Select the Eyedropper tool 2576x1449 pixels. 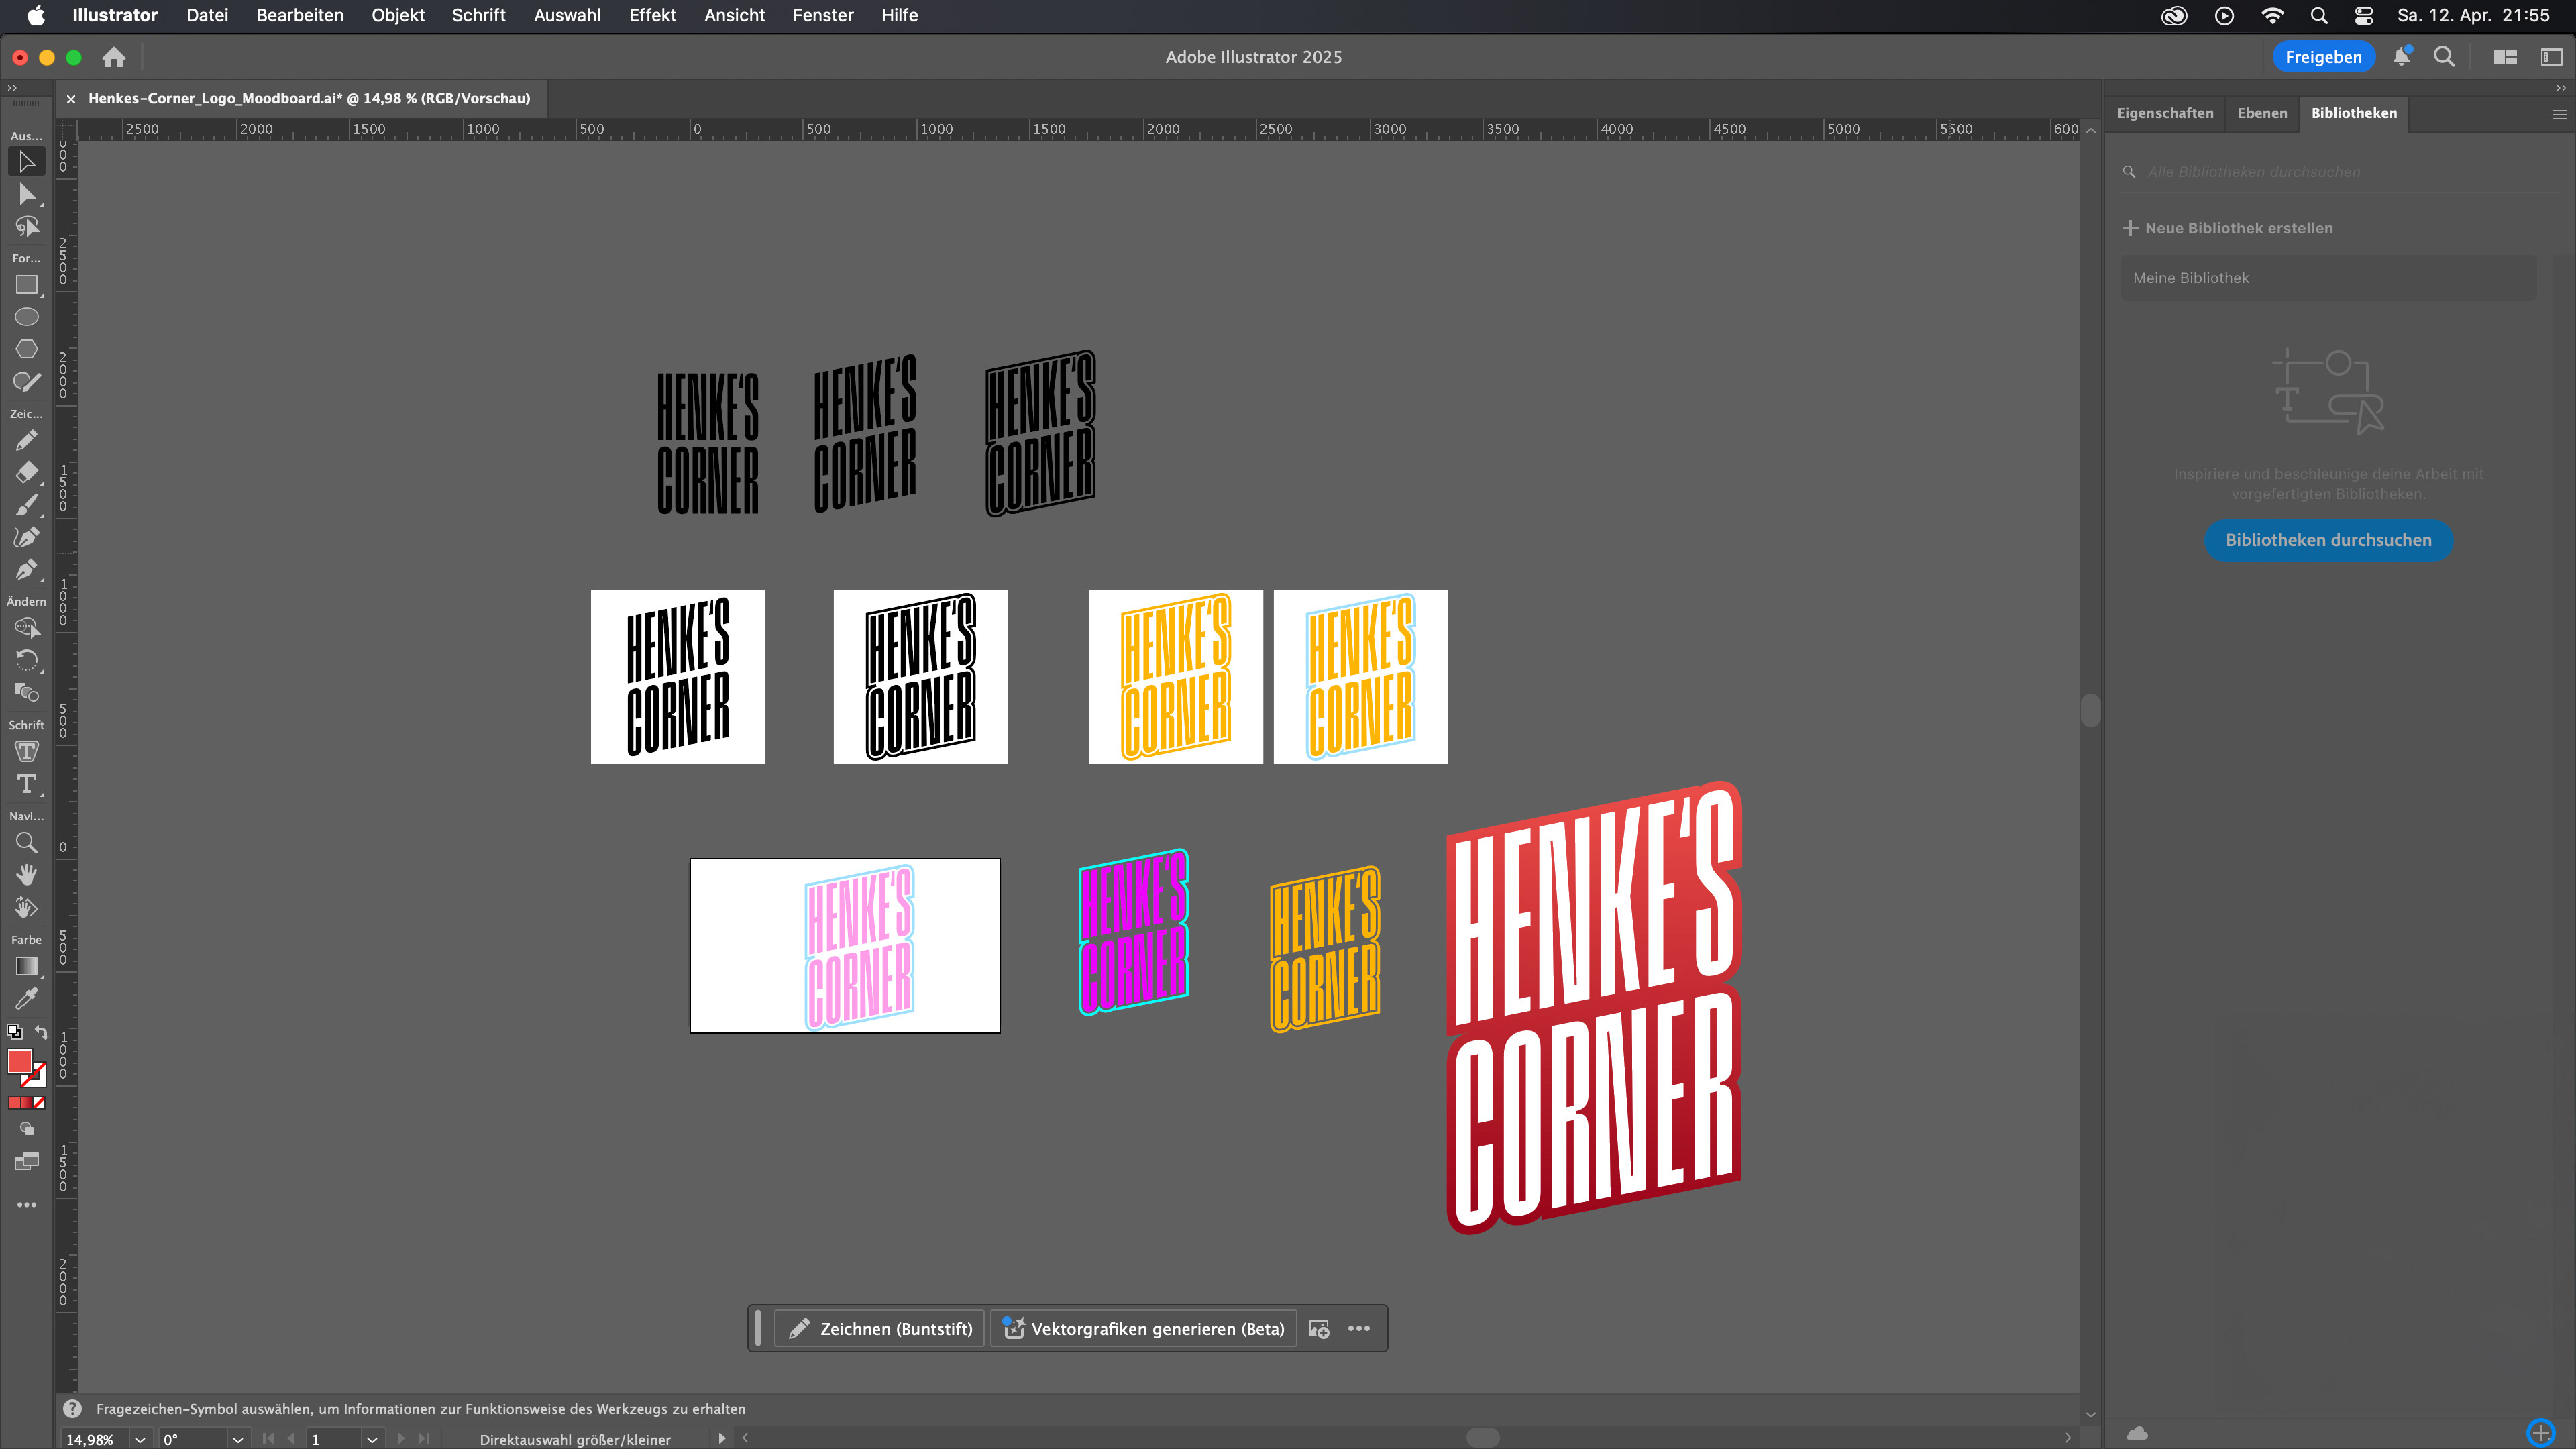[x=26, y=998]
